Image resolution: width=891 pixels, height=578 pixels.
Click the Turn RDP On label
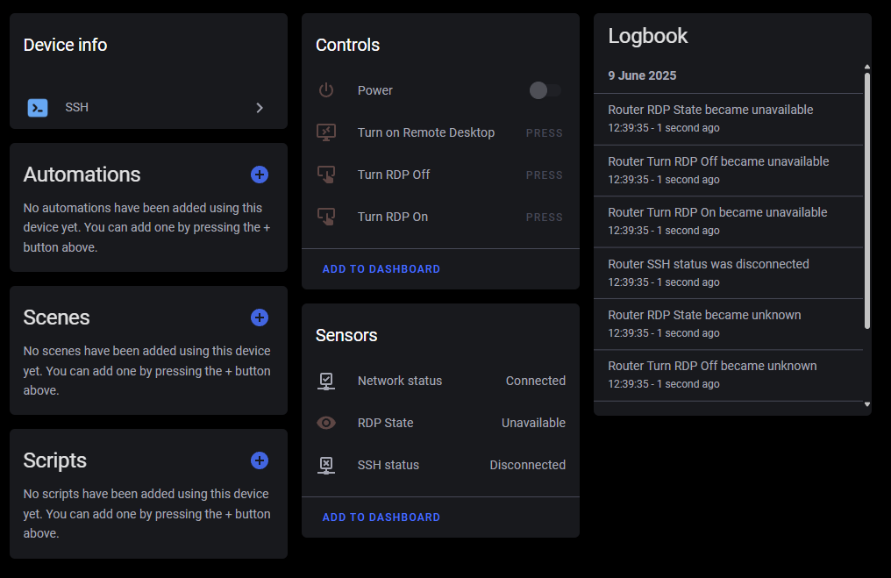pos(393,217)
